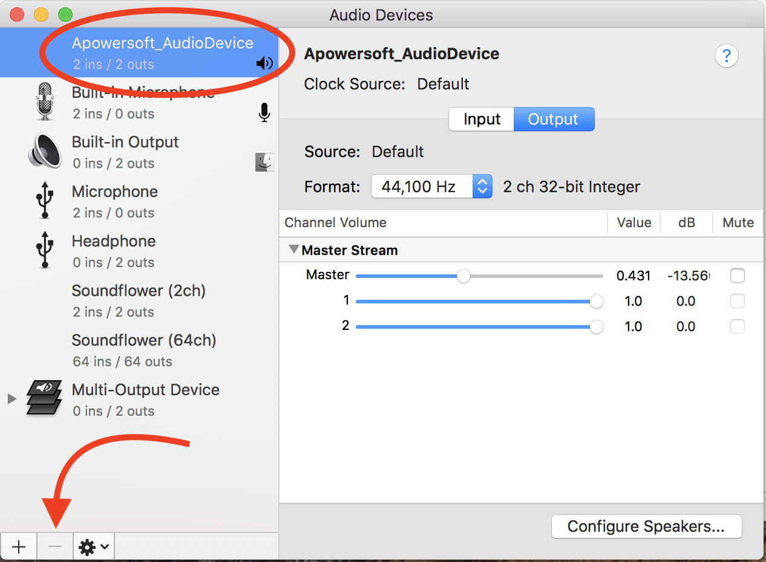
Task: Expand the Multi-Output Device triangle
Action: pos(11,398)
